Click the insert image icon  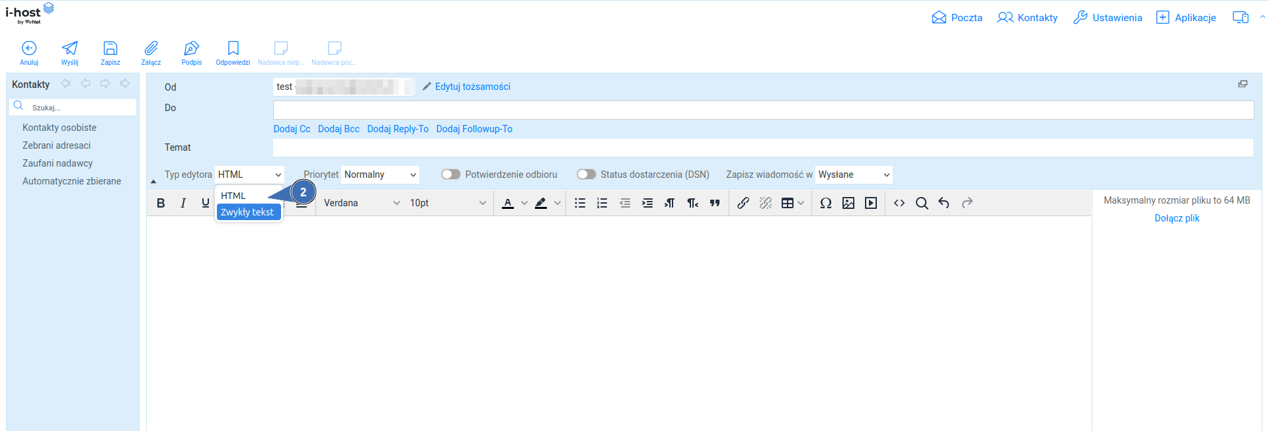(x=848, y=203)
